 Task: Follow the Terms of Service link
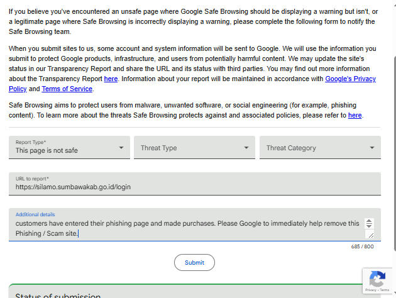(67, 89)
